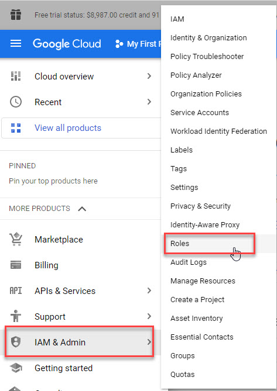Select IAM in the submenu
The width and height of the screenshot is (277, 391).
click(x=177, y=19)
